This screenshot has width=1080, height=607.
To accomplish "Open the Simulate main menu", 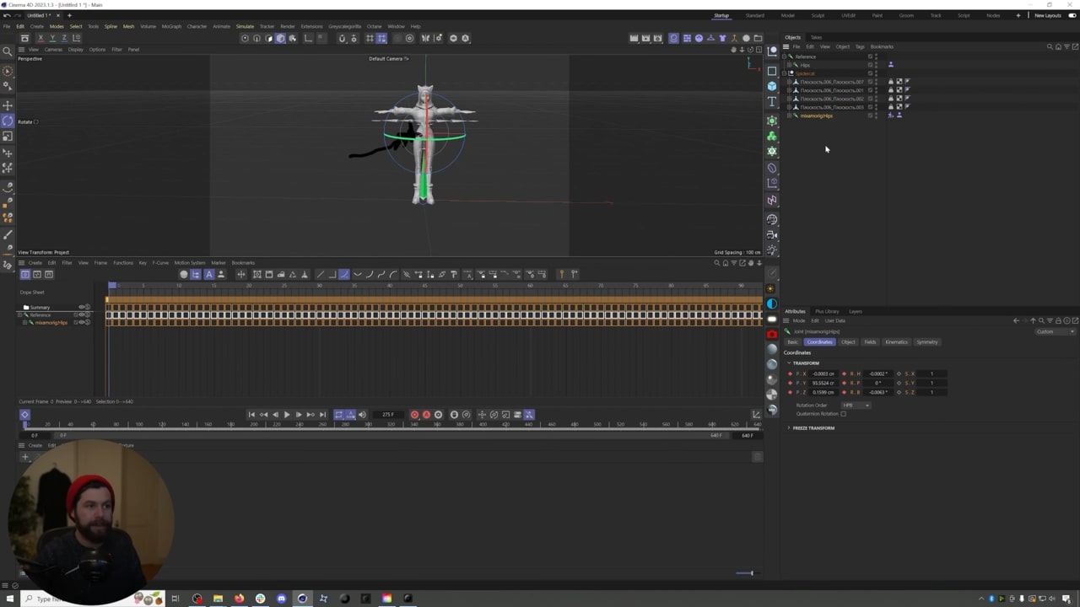I will point(245,26).
